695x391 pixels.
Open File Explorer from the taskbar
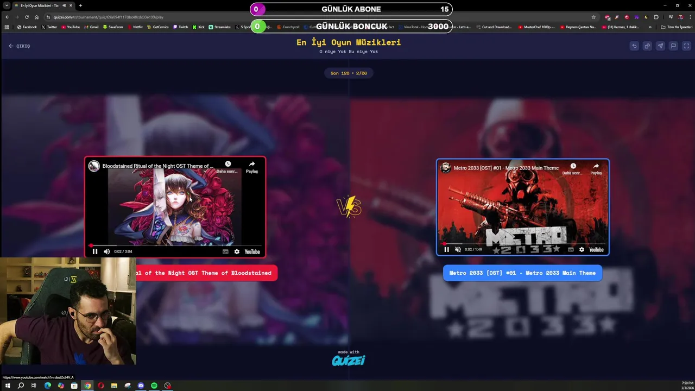pos(114,386)
